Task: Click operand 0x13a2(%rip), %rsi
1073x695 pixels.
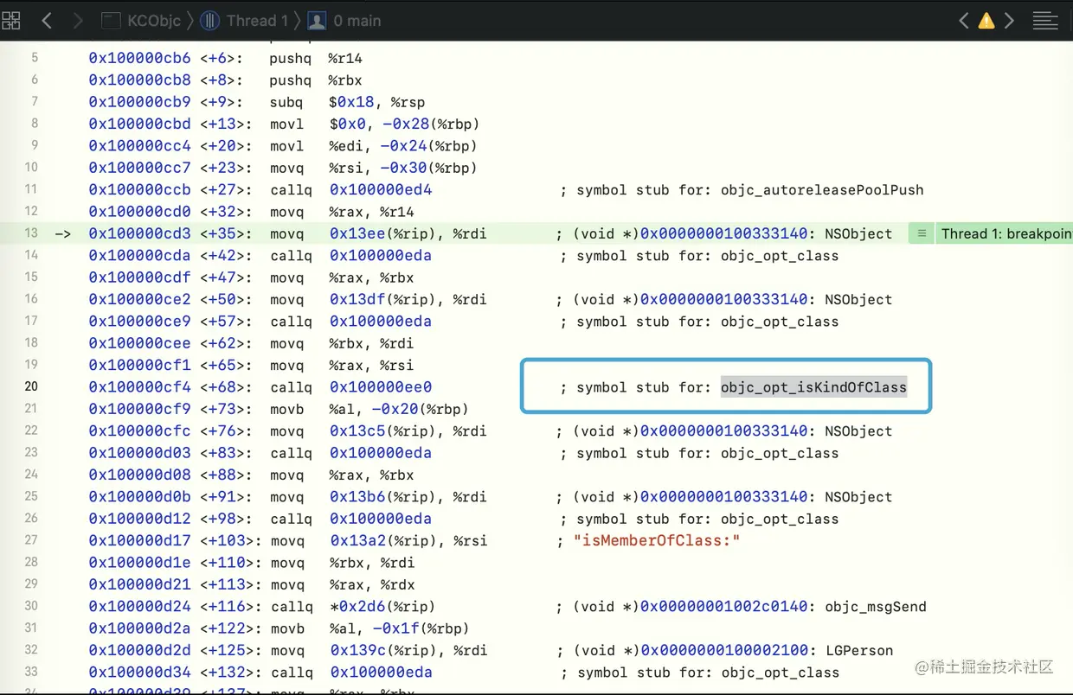Action: coord(408,541)
